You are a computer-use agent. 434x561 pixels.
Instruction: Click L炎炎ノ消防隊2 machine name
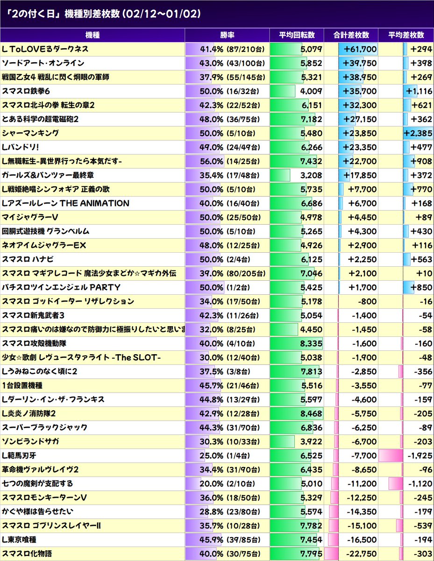tap(28, 414)
